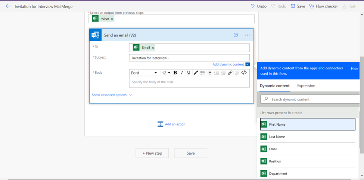This screenshot has height=180, width=364.
Task: Click the flow title Invitation for Interview MailMerge
Action: (44, 6)
